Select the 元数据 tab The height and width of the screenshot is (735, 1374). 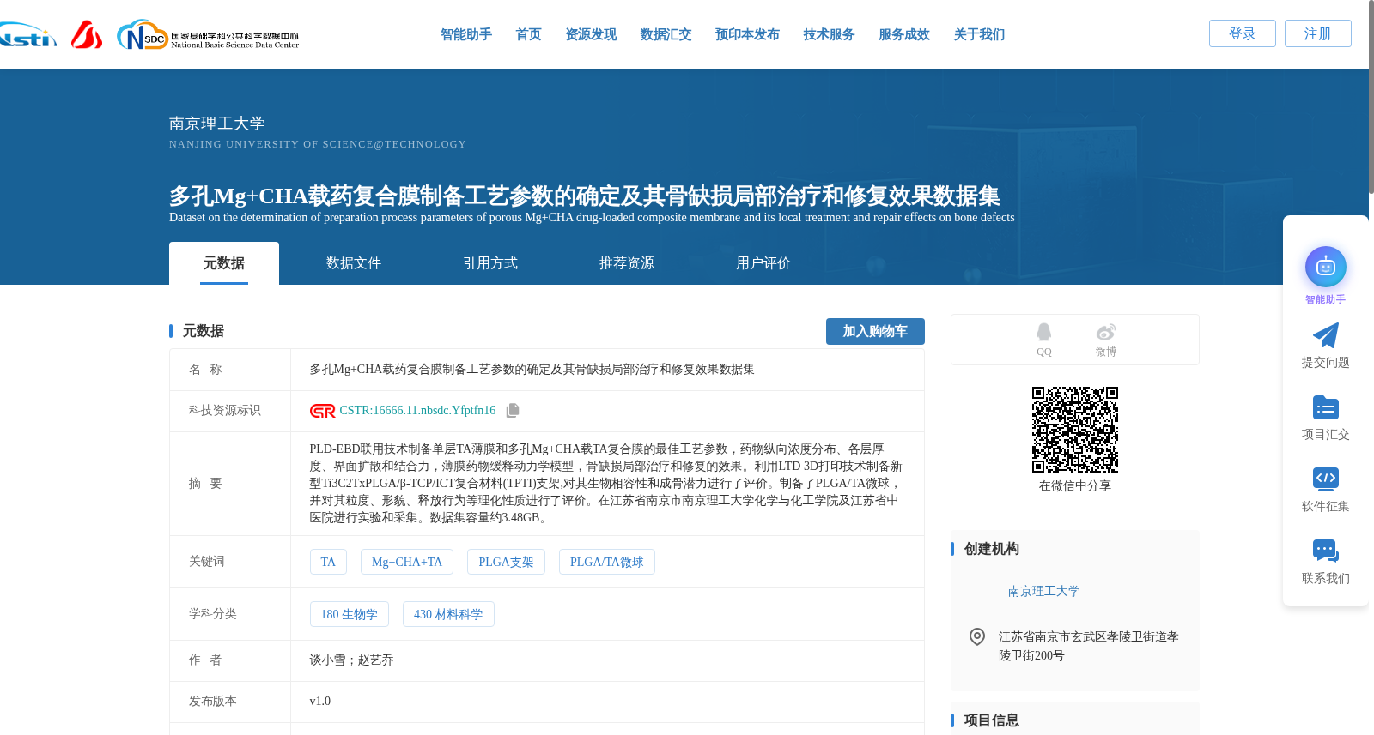point(224,263)
